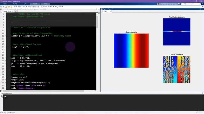This screenshot has width=204, height=114.
Task: Click the 'sinephas = pi/2;' code line
Action: point(20,47)
